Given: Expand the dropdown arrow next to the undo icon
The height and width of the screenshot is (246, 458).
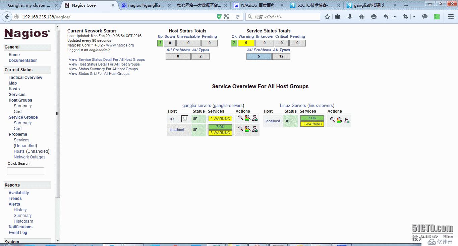Looking at the screenshot, I should click(x=395, y=17).
